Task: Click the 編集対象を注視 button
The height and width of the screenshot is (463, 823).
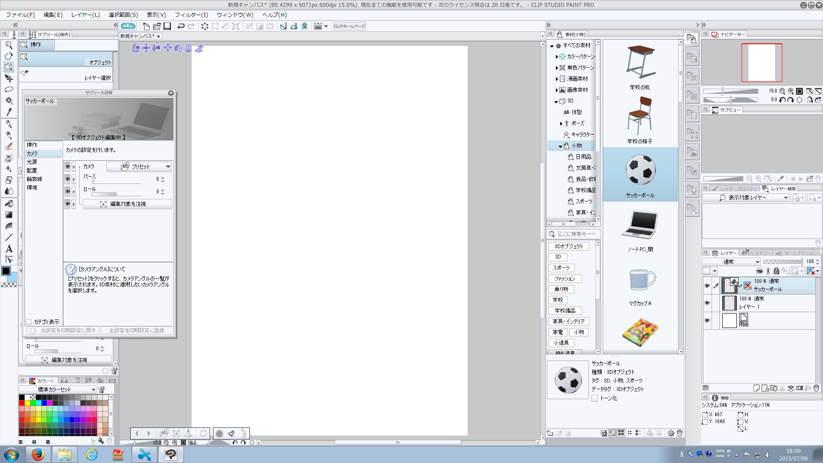Action: 127,204
